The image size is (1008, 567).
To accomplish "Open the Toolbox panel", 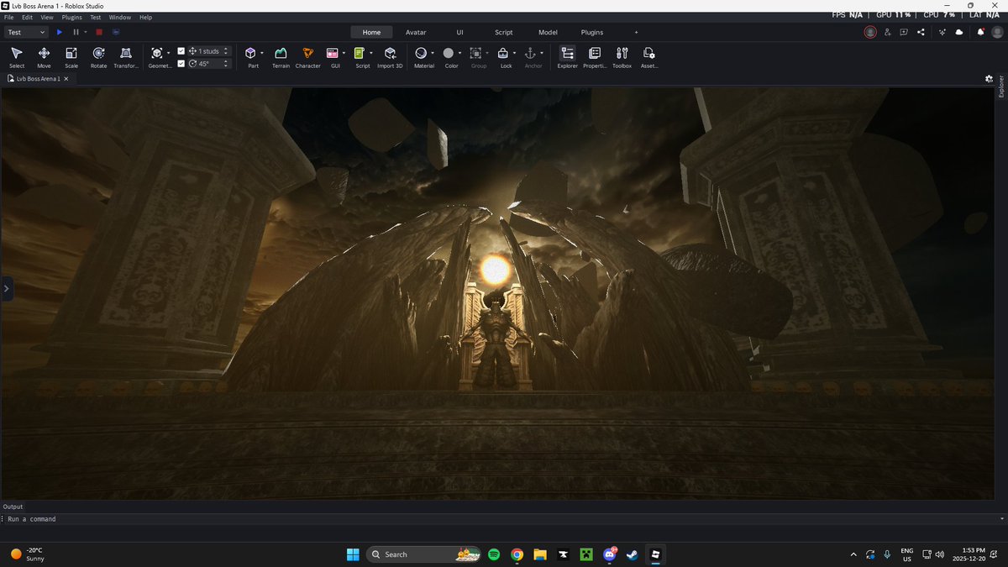I will click(x=622, y=56).
